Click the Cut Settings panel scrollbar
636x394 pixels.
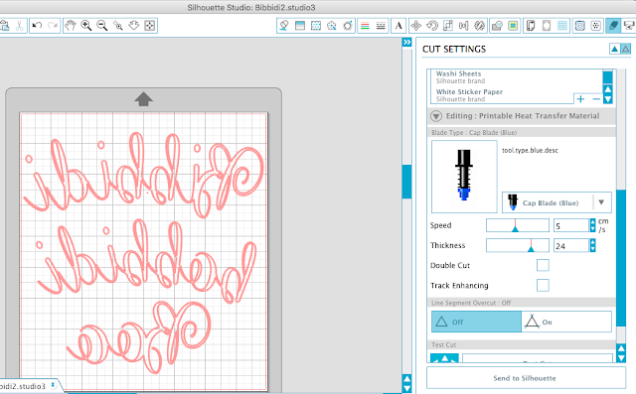621,257
